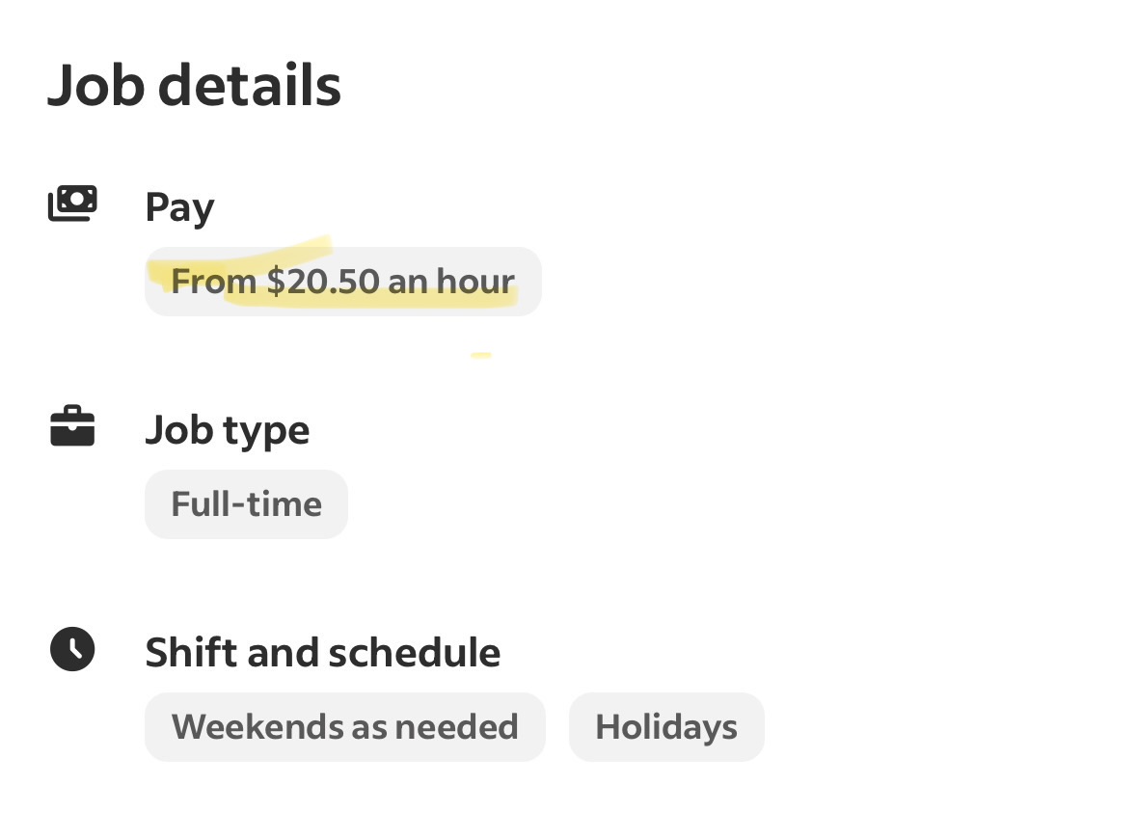Click the clock icon beside Shift and schedule

pyautogui.click(x=72, y=649)
